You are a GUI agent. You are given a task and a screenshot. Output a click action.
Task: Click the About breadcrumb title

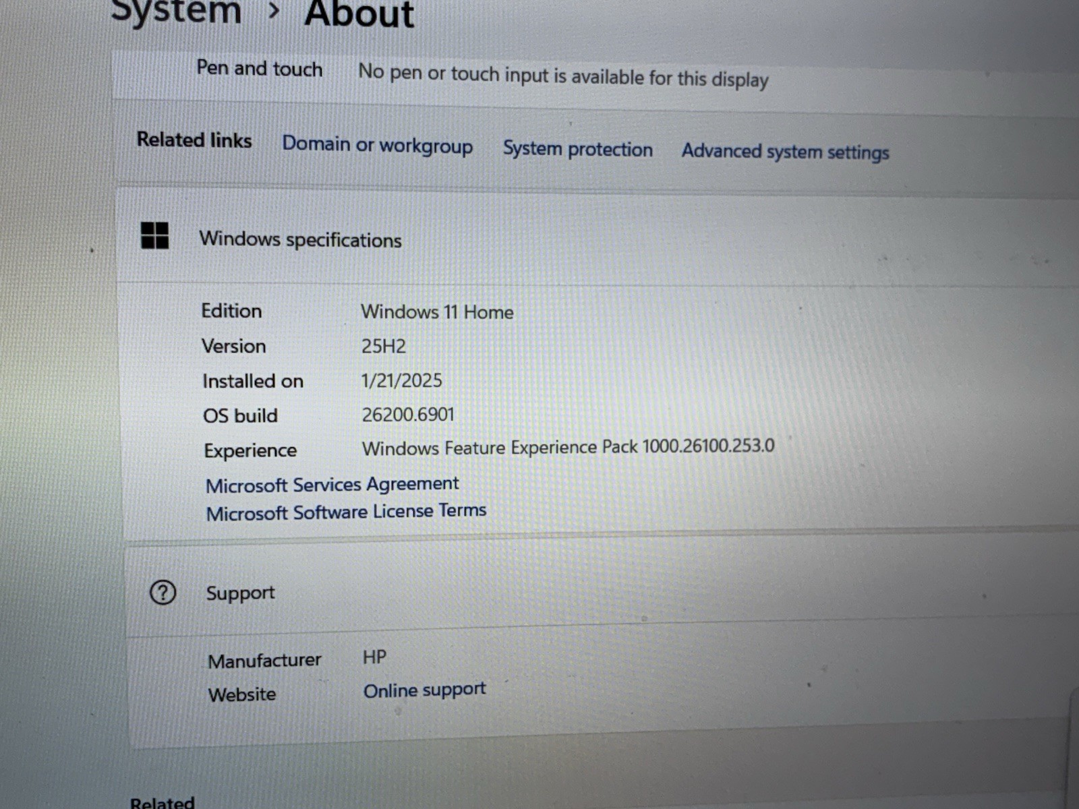pyautogui.click(x=359, y=14)
